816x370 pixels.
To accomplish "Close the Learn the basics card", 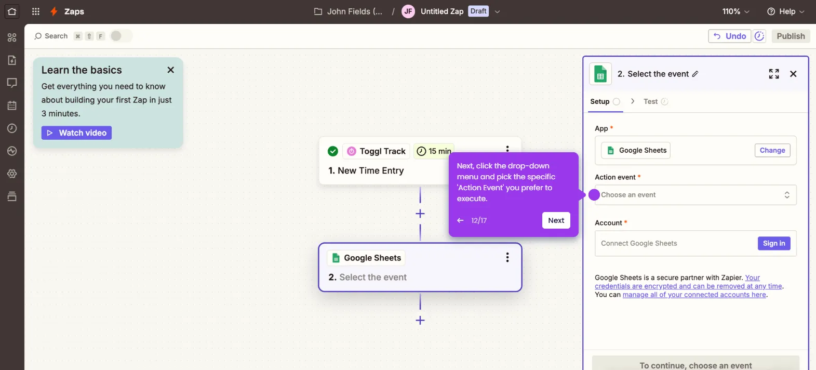I will coord(170,70).
